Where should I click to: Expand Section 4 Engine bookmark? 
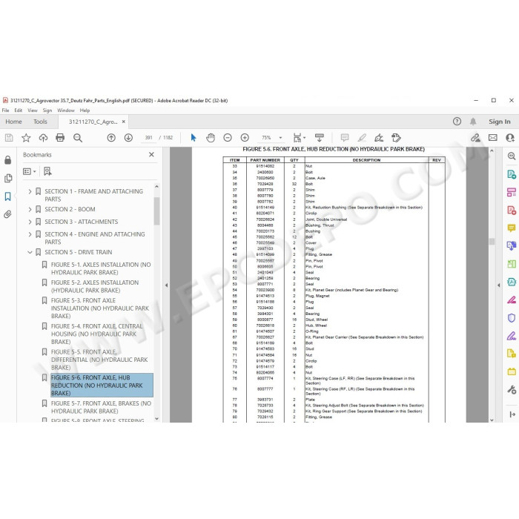click(x=30, y=234)
